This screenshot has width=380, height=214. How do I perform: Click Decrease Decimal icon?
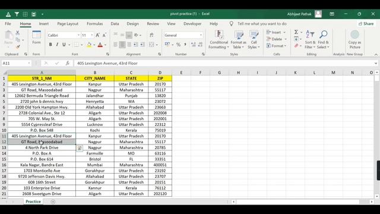point(200,45)
